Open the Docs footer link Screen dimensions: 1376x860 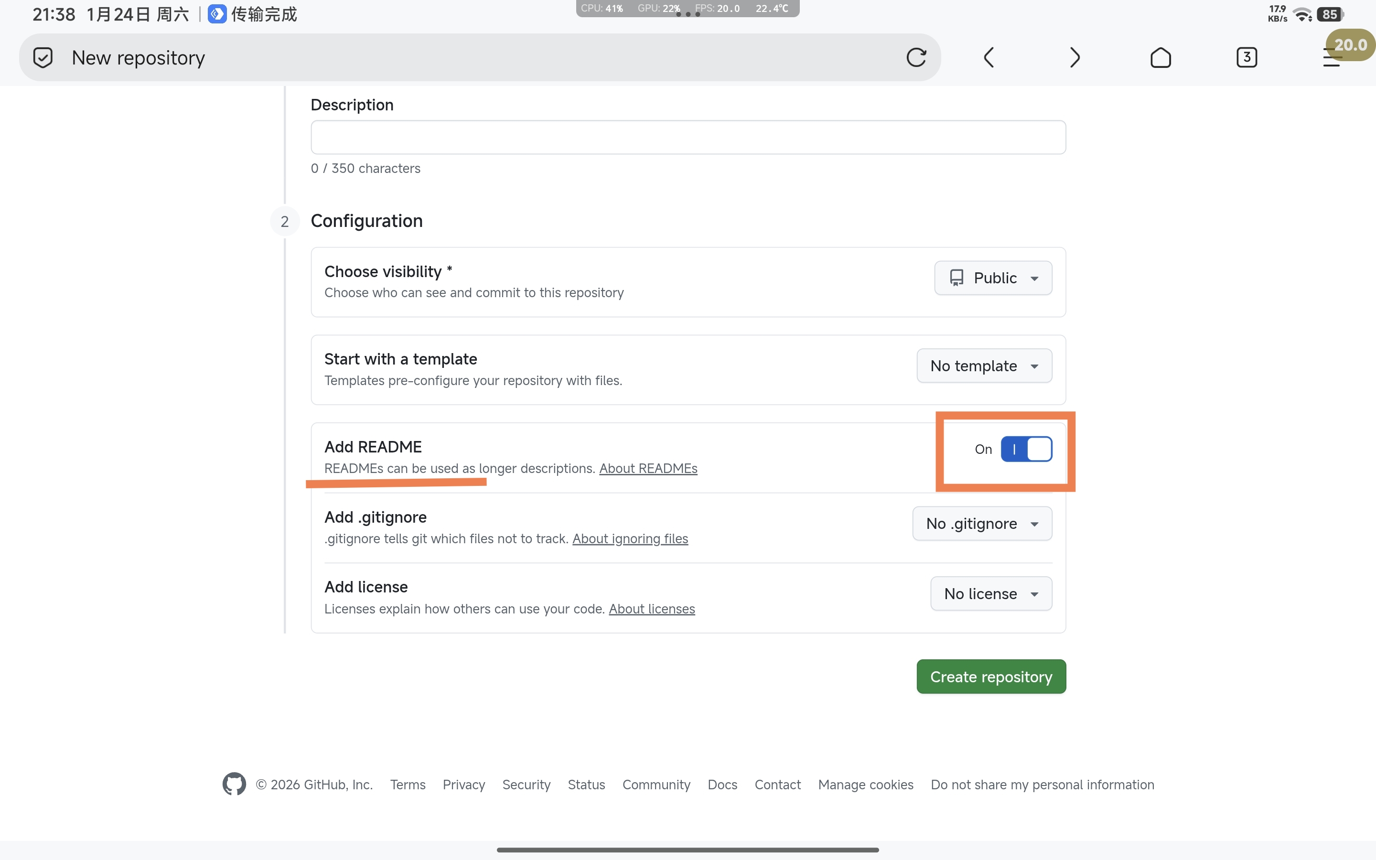tap(721, 785)
